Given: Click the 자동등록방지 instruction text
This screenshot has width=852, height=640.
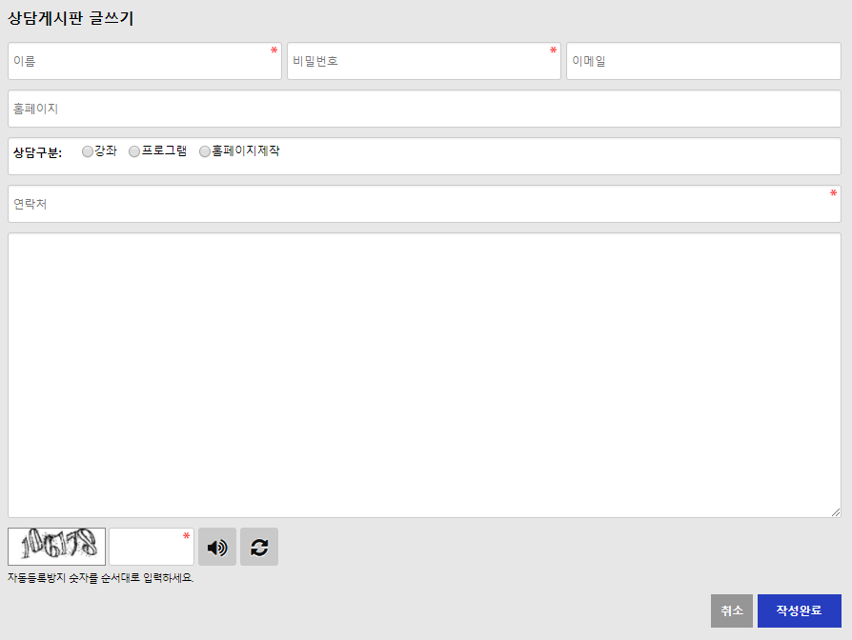Looking at the screenshot, I should pos(100,577).
